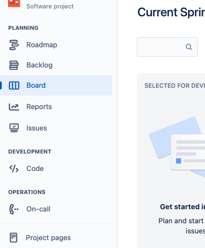Click the Board columns icon

tap(14, 85)
